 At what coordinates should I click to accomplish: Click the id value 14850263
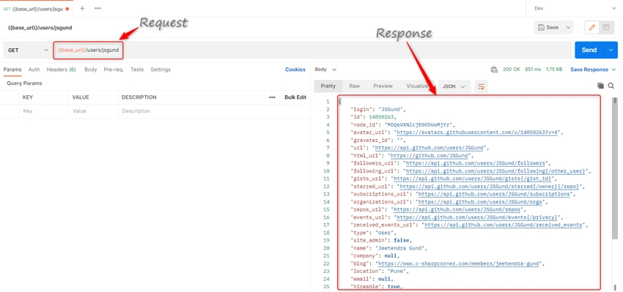pos(381,117)
